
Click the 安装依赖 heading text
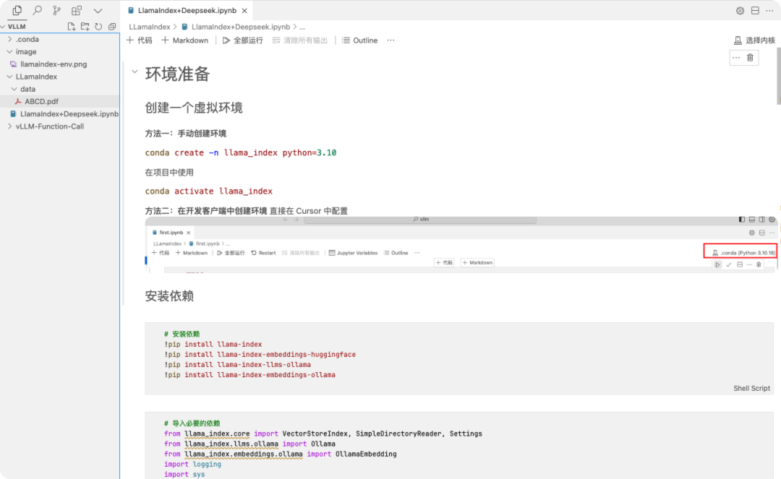click(169, 296)
